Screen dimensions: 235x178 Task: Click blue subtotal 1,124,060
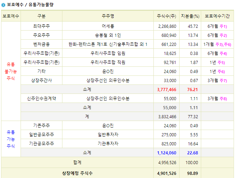[167, 153]
